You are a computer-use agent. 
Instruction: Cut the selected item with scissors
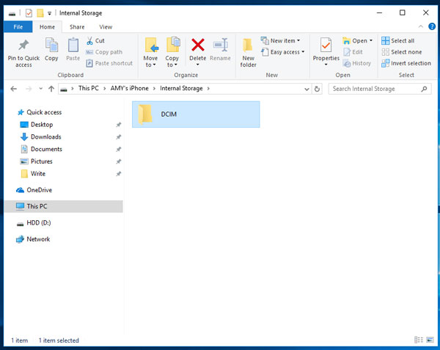tap(95, 40)
